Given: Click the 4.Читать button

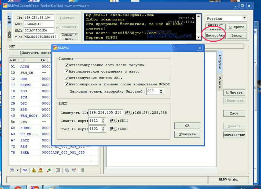Looking at the screenshot, I should pyautogui.click(x=234, y=93).
